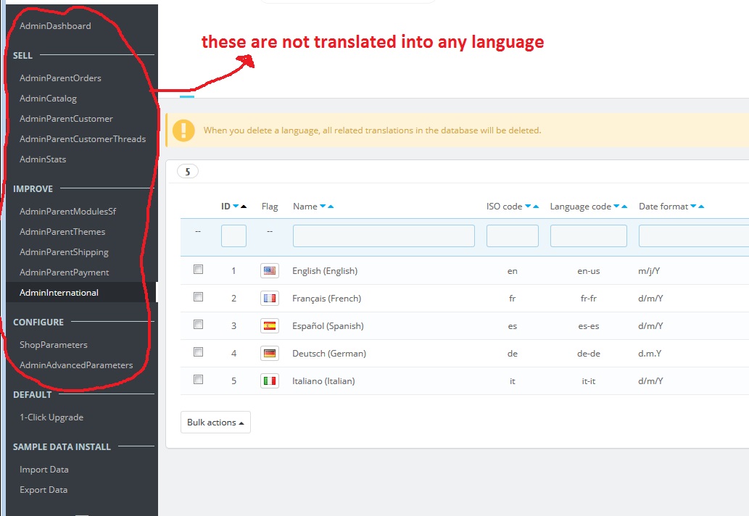Sort Language code descending arrow
Viewport: 749px width, 516px height.
pos(616,207)
